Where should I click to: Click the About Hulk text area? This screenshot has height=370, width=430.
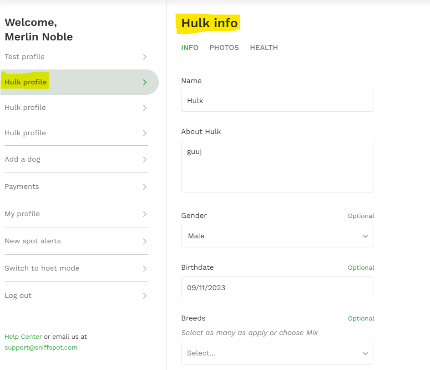point(278,167)
